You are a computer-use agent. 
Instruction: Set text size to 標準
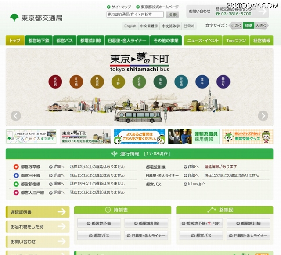point(249,26)
